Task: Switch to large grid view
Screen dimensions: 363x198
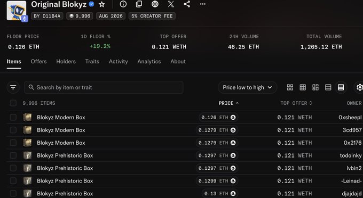Action: [290, 87]
